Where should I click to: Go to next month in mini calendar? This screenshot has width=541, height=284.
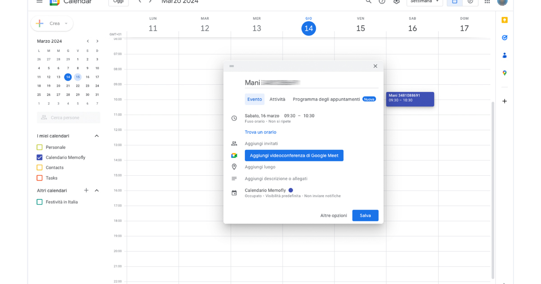point(97,41)
